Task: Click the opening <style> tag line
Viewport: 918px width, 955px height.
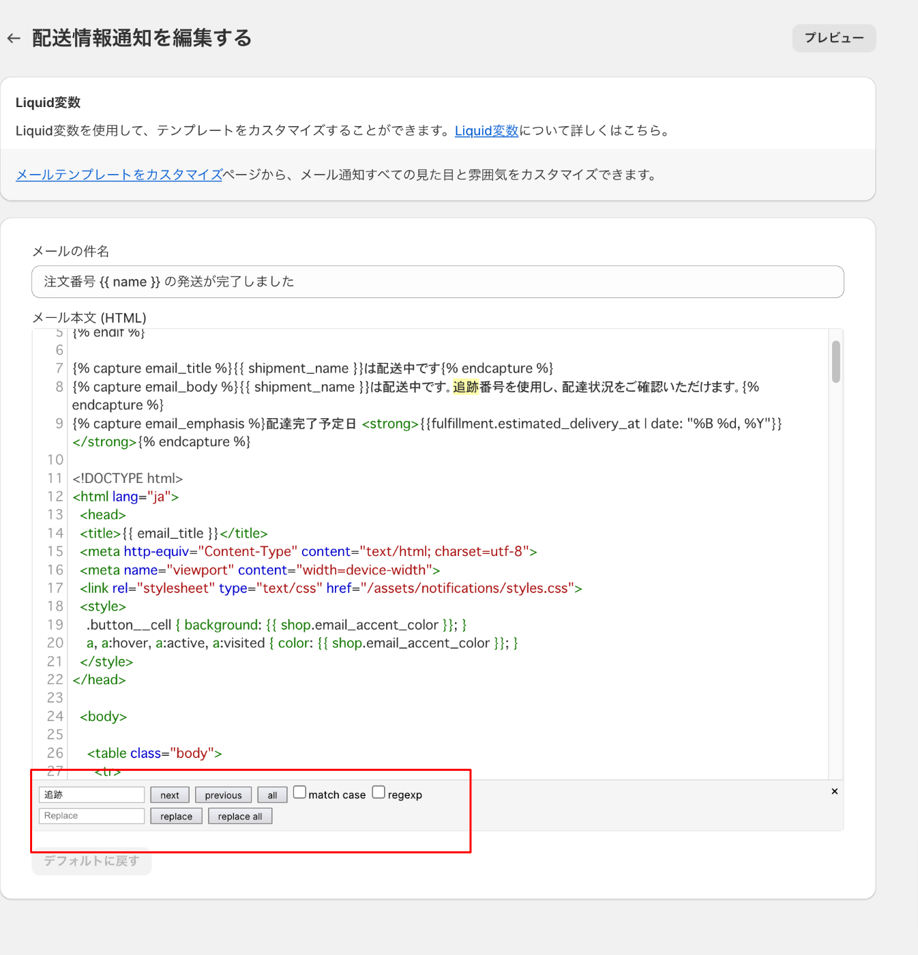Action: click(103, 606)
